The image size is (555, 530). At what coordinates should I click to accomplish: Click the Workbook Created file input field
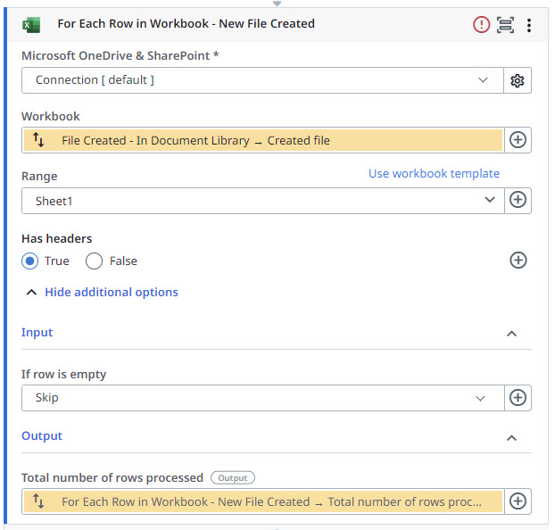click(x=268, y=140)
